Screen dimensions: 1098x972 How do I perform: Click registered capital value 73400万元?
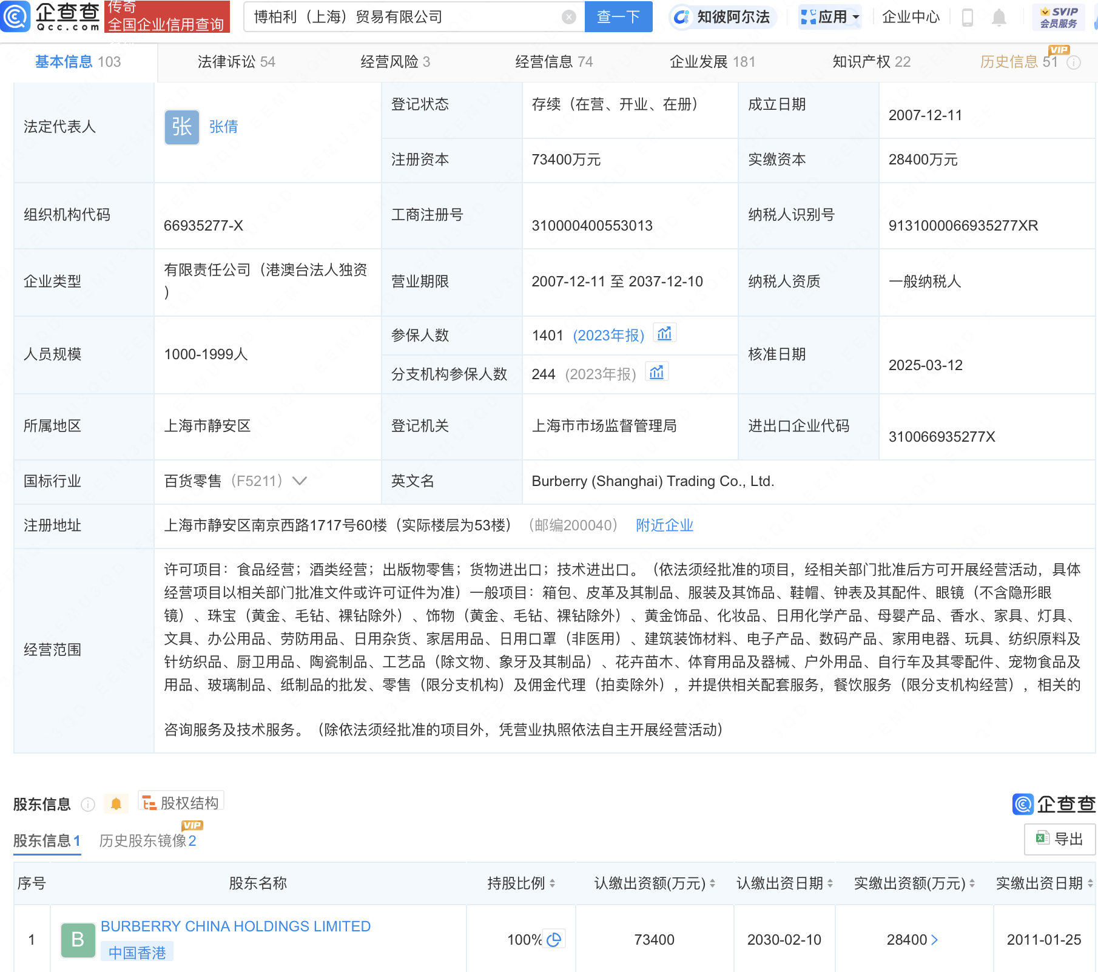point(566,160)
